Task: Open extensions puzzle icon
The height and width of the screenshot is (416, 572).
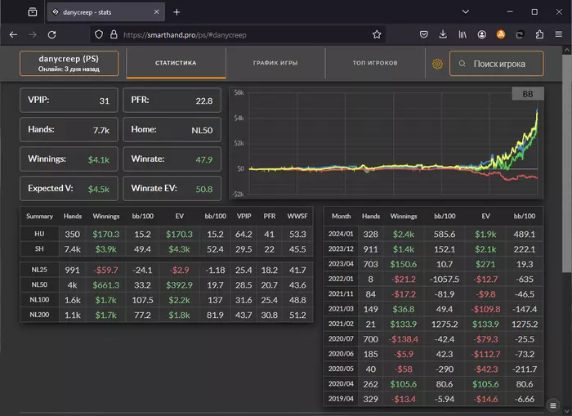Action: tap(539, 35)
